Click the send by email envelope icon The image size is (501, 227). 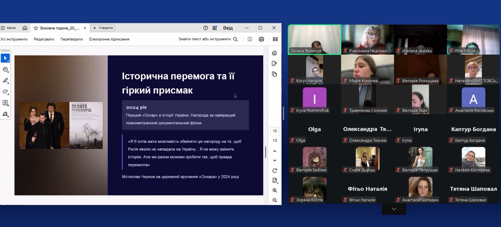coord(275,39)
